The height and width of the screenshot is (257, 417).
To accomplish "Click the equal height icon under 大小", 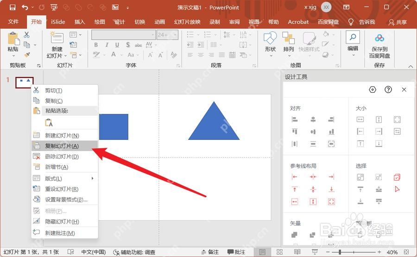I will 379,119.
